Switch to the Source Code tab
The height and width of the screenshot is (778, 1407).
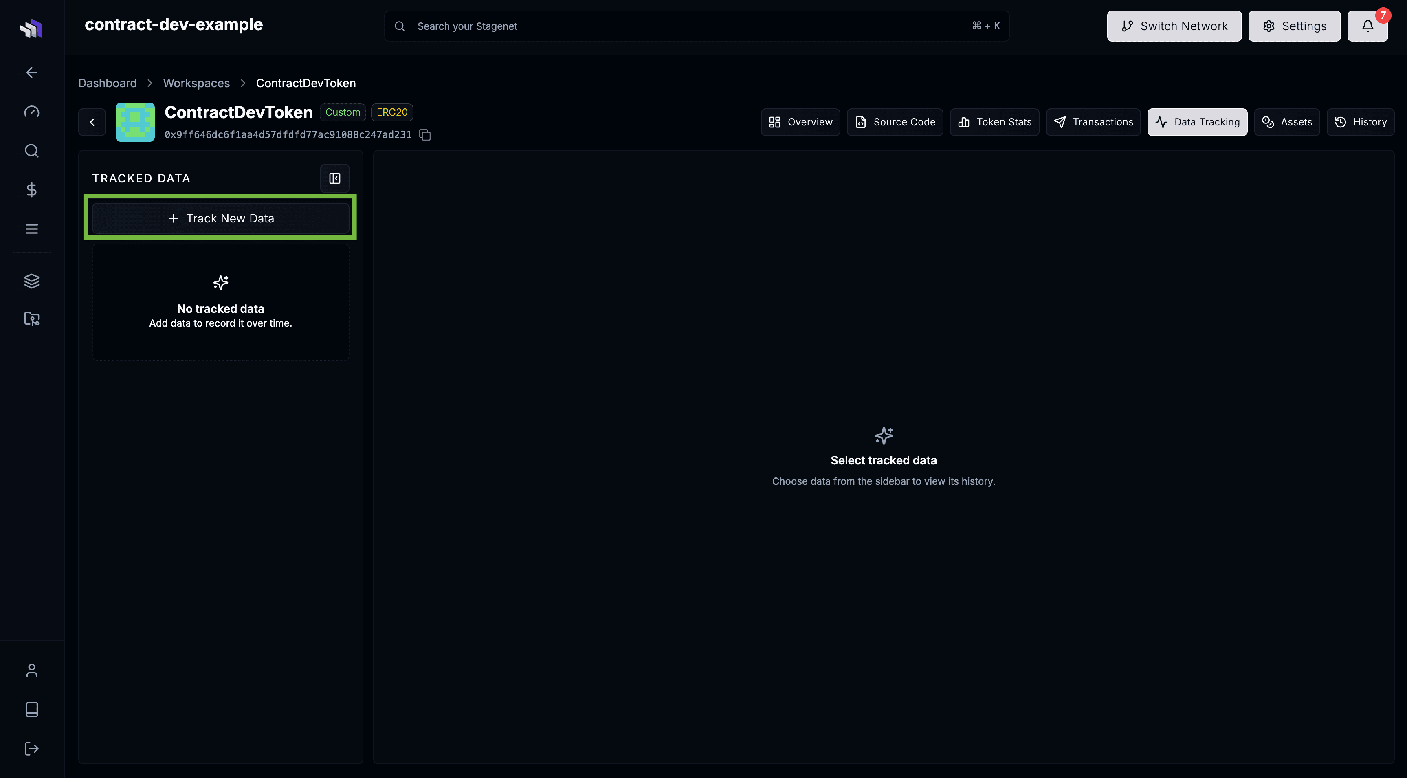(x=894, y=122)
